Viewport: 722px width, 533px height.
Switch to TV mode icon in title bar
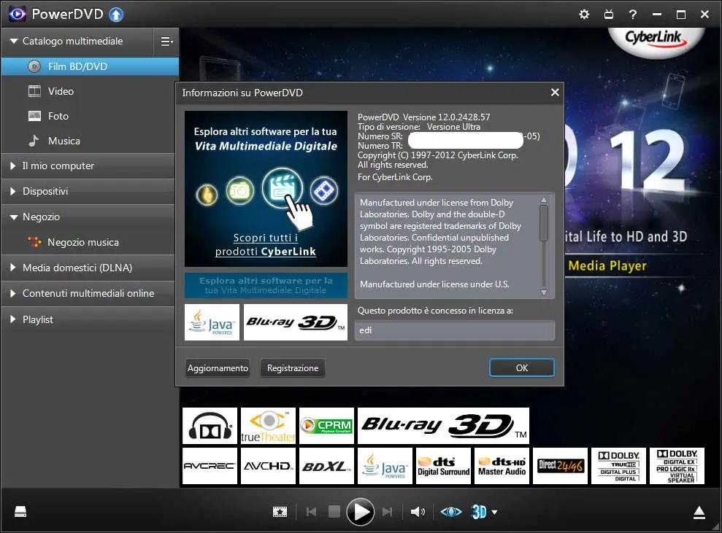[x=609, y=15]
